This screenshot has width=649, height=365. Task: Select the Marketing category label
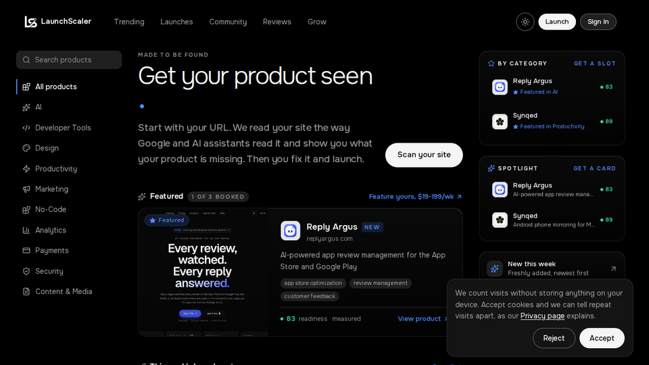coord(52,189)
